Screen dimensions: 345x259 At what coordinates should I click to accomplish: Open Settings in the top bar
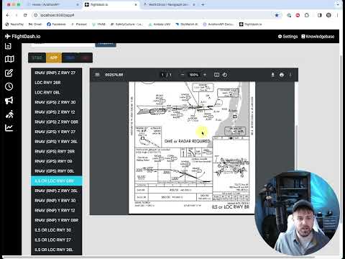coord(287,37)
